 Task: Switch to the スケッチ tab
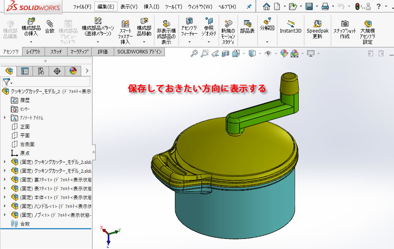[x=56, y=52]
